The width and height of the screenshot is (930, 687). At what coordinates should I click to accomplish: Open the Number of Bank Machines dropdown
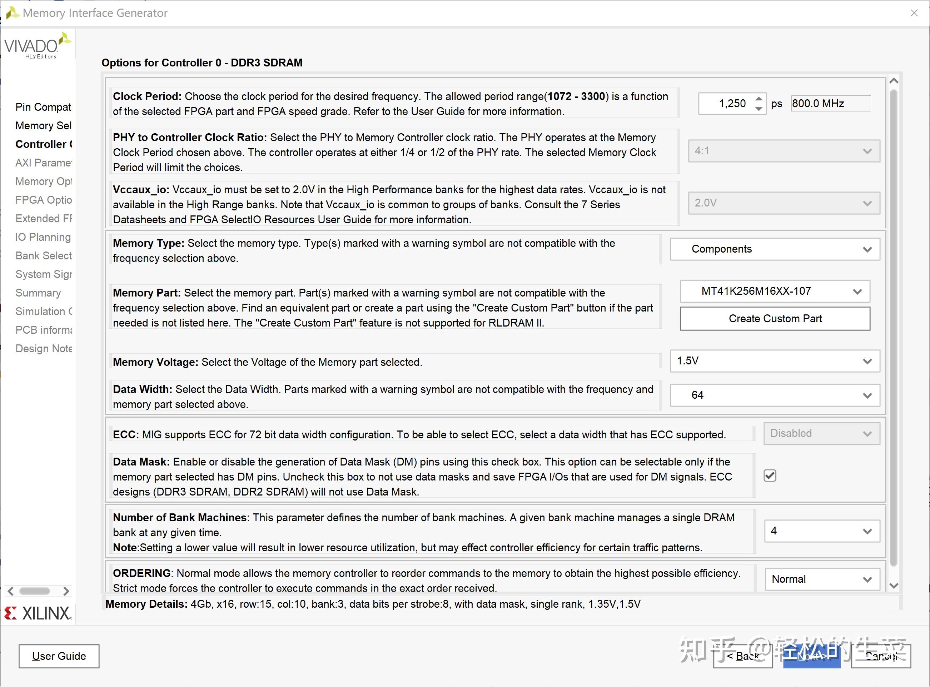pos(822,531)
